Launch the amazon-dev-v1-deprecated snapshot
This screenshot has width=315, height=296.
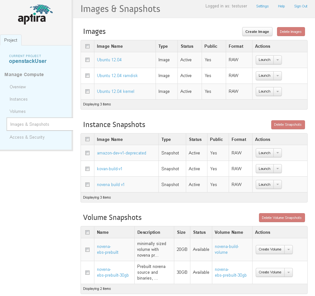pyautogui.click(x=264, y=153)
